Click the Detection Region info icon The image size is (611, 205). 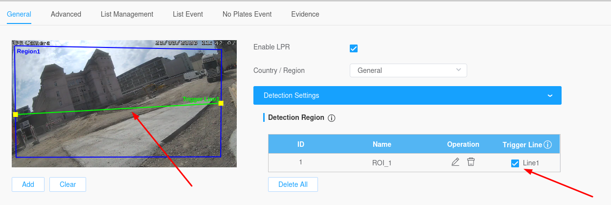[332, 118]
